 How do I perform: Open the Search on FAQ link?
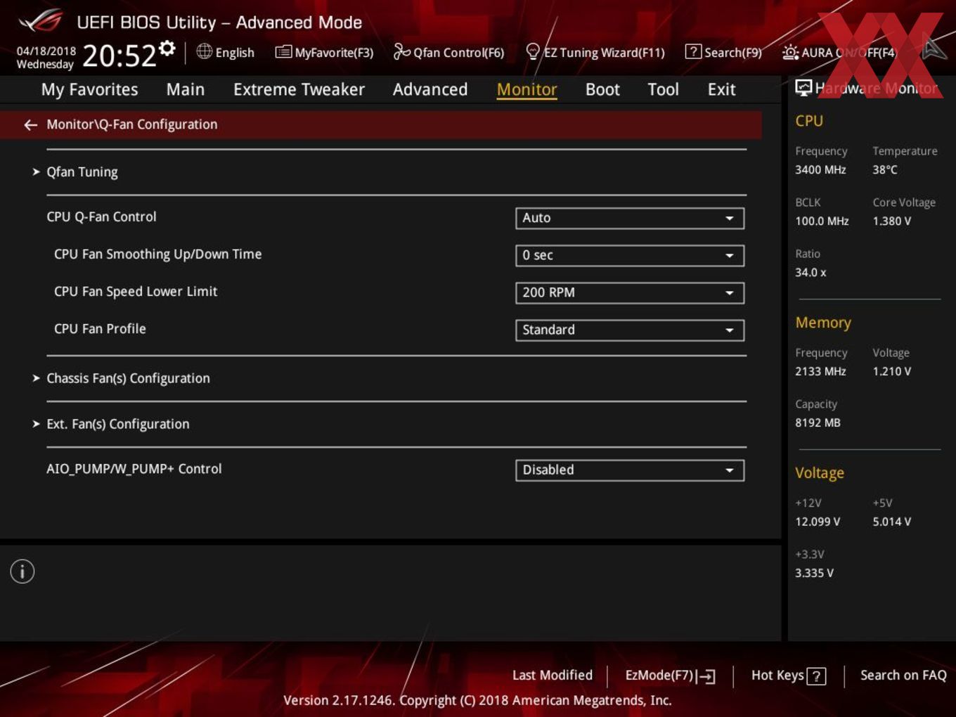(903, 675)
